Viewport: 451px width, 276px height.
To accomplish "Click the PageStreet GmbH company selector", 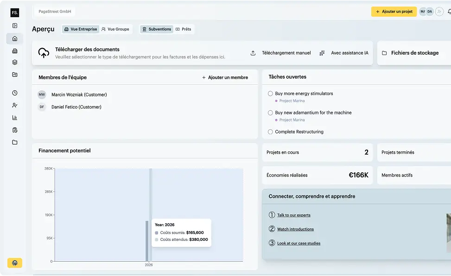I will pyautogui.click(x=55, y=12).
